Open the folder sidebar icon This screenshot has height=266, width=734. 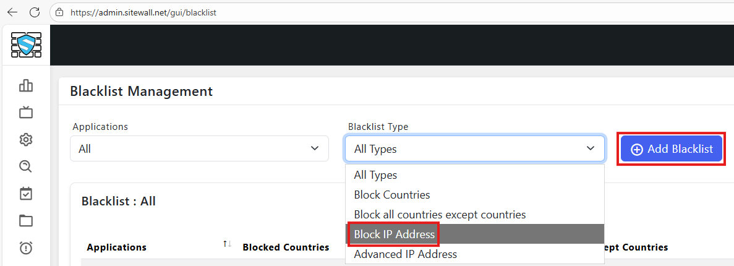(26, 221)
